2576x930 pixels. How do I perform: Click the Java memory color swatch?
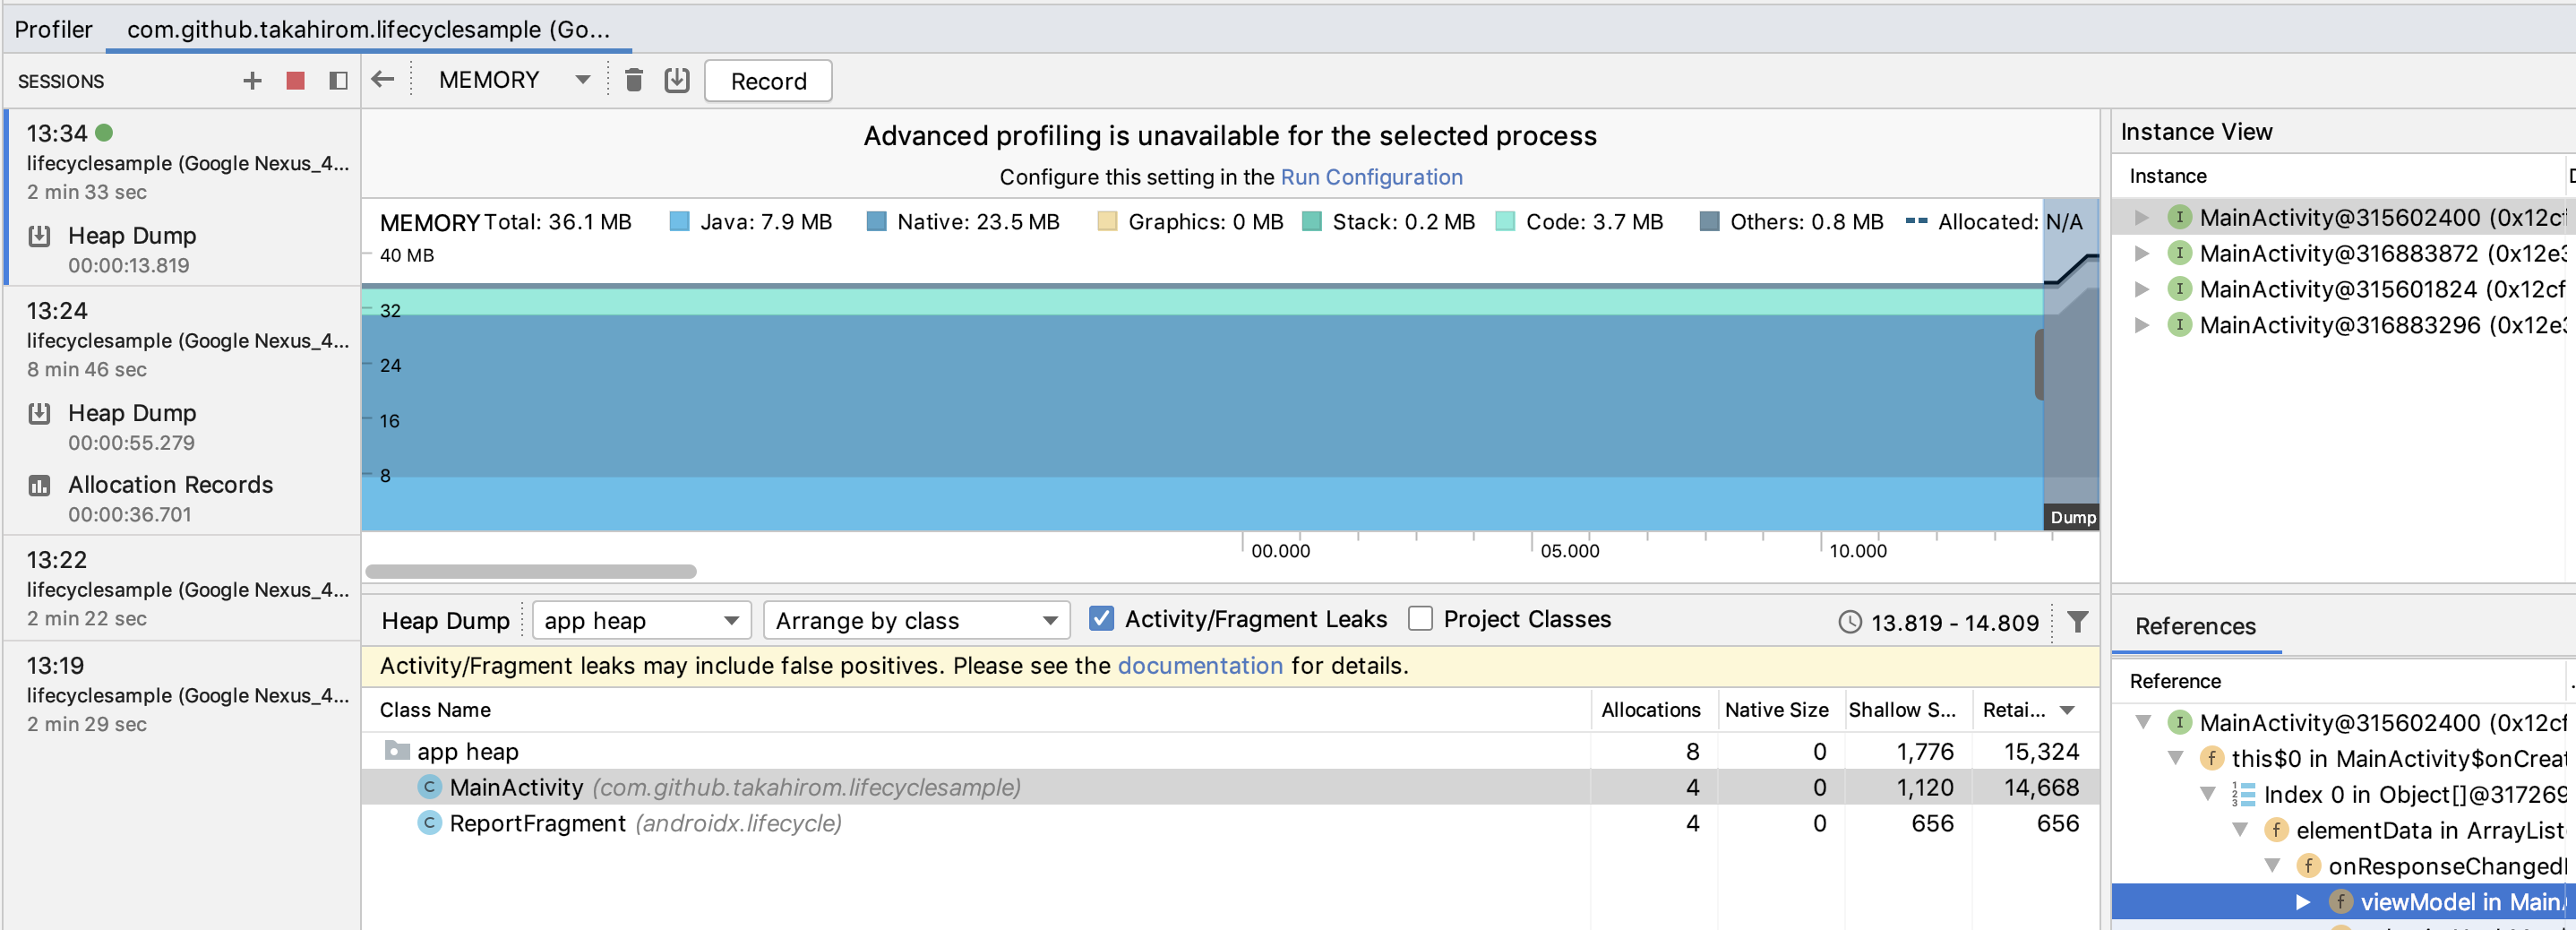(x=679, y=222)
